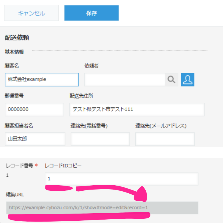Image resolution: width=223 pixels, height=223 pixels.
Task: Focus the レコードIDコピー input box
Action: click(x=121, y=179)
